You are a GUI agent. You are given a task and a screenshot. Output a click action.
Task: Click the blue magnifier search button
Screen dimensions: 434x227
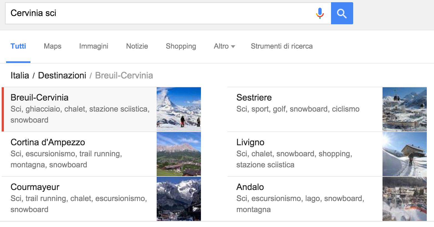(x=342, y=13)
